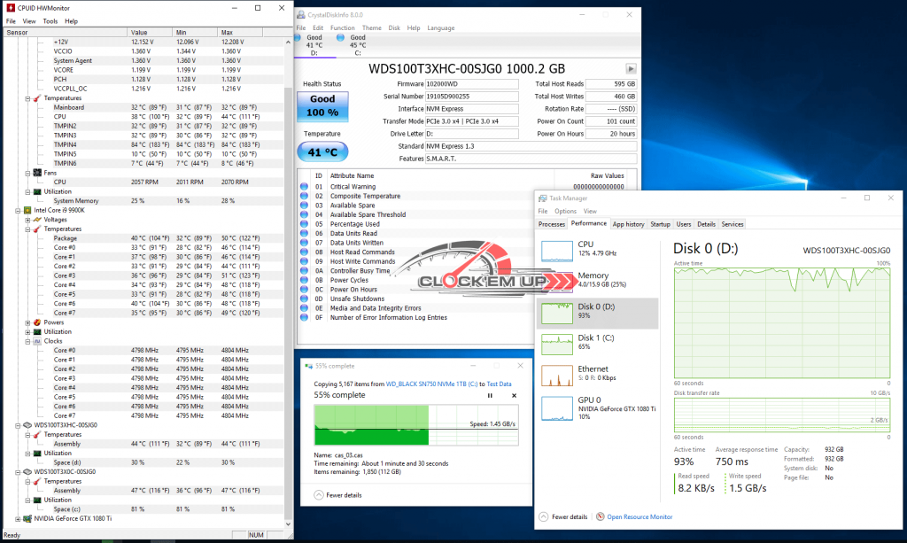This screenshot has width=907, height=543.
Task: Click the Test Data destination link
Action: click(x=499, y=384)
